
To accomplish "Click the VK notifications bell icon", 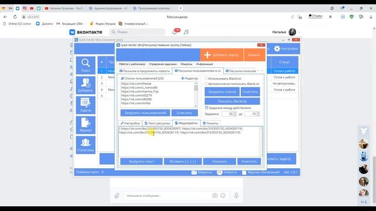I will pyautogui.click(x=174, y=32).
